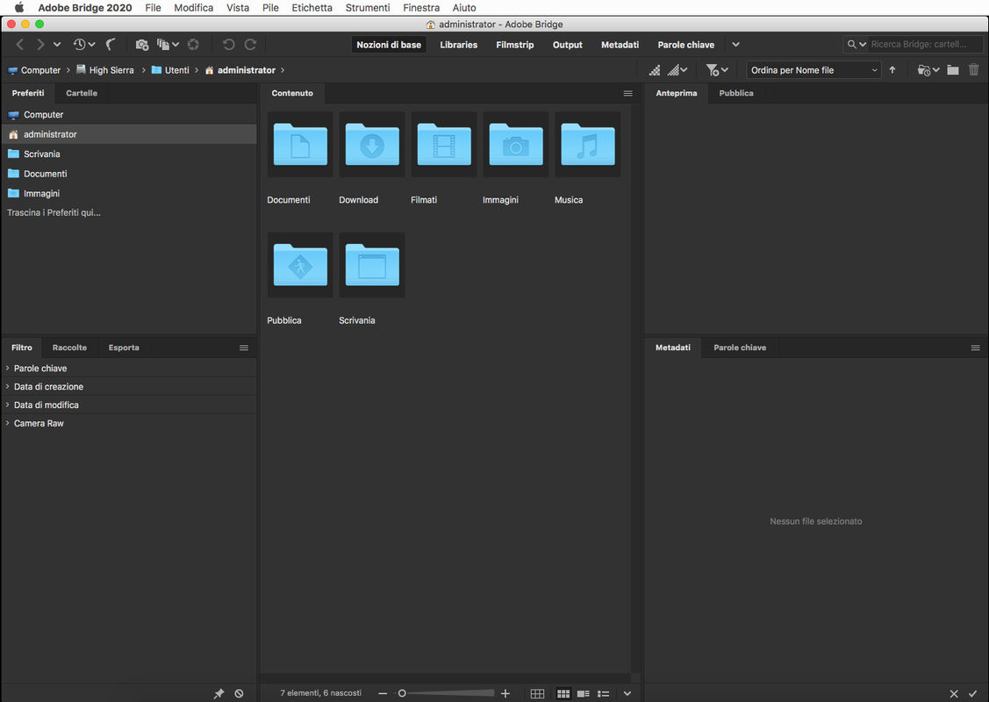Viewport: 989px width, 702px height.
Task: Switch to Libraries workspace
Action: point(459,45)
